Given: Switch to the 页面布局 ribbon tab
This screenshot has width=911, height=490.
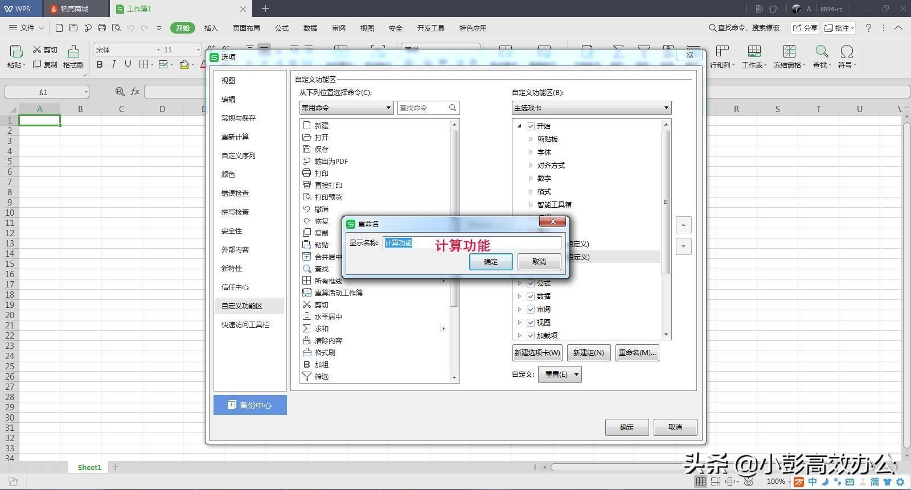Looking at the screenshot, I should [x=246, y=28].
